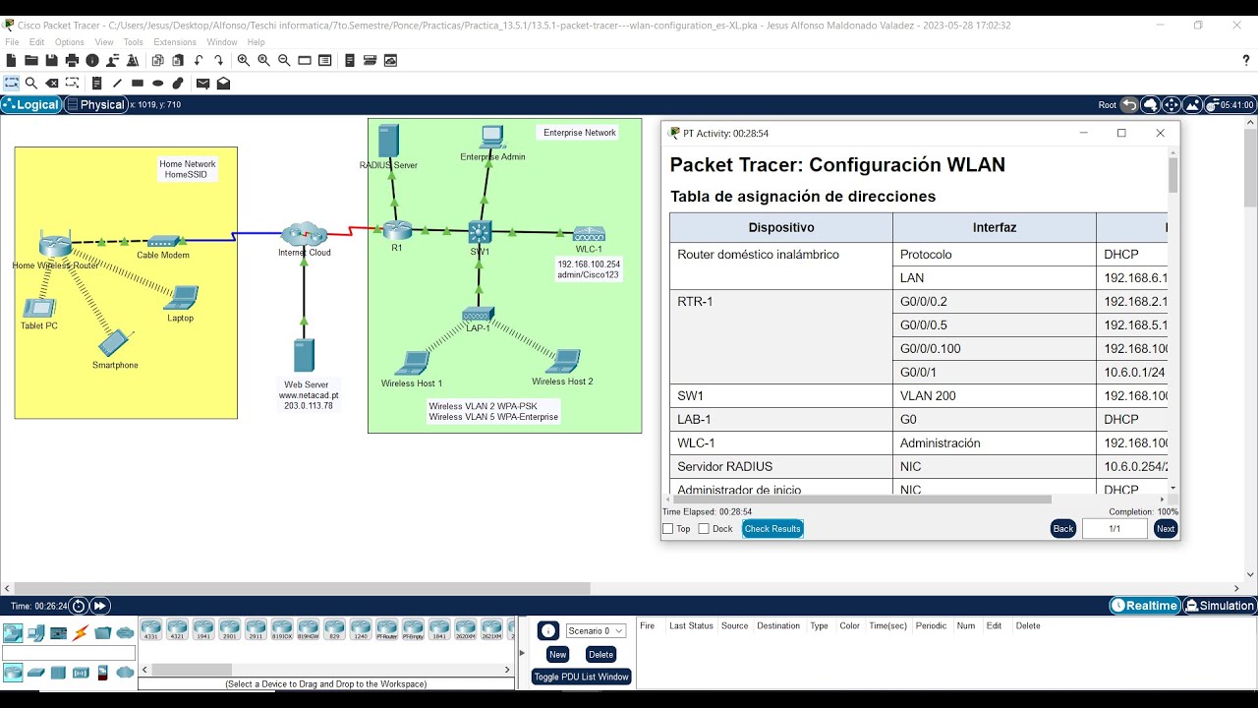The image size is (1258, 708).
Task: Open the File menu
Action: (x=12, y=42)
